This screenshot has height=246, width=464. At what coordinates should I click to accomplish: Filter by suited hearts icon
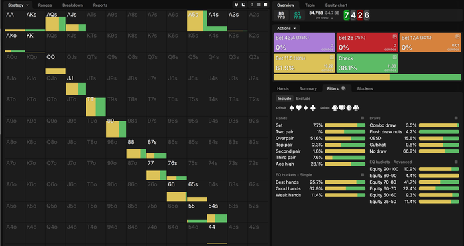pos(342,108)
